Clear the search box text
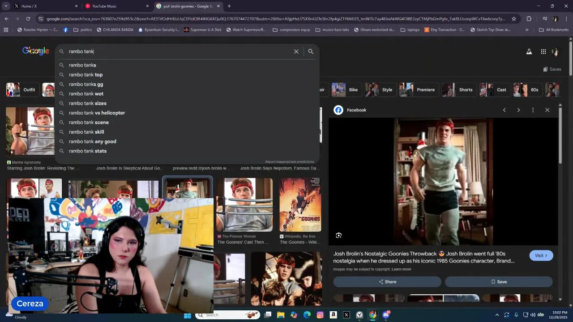The image size is (573, 322). pyautogui.click(x=296, y=51)
